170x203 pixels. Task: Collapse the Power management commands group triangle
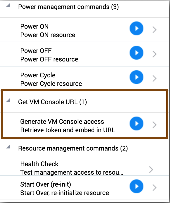click(x=8, y=6)
